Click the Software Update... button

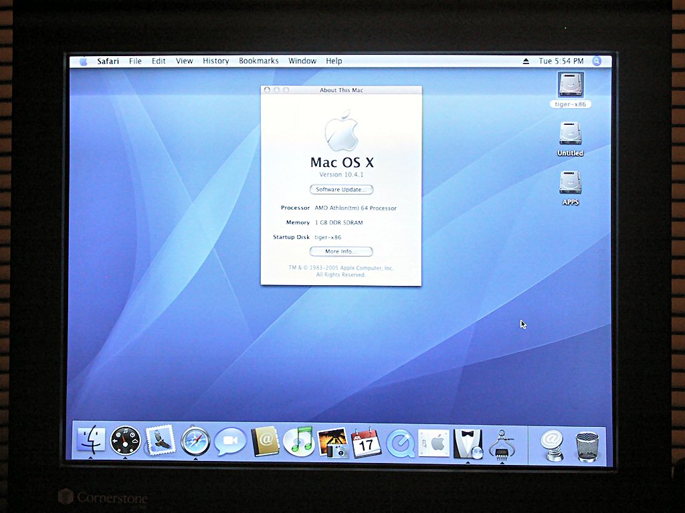[341, 189]
